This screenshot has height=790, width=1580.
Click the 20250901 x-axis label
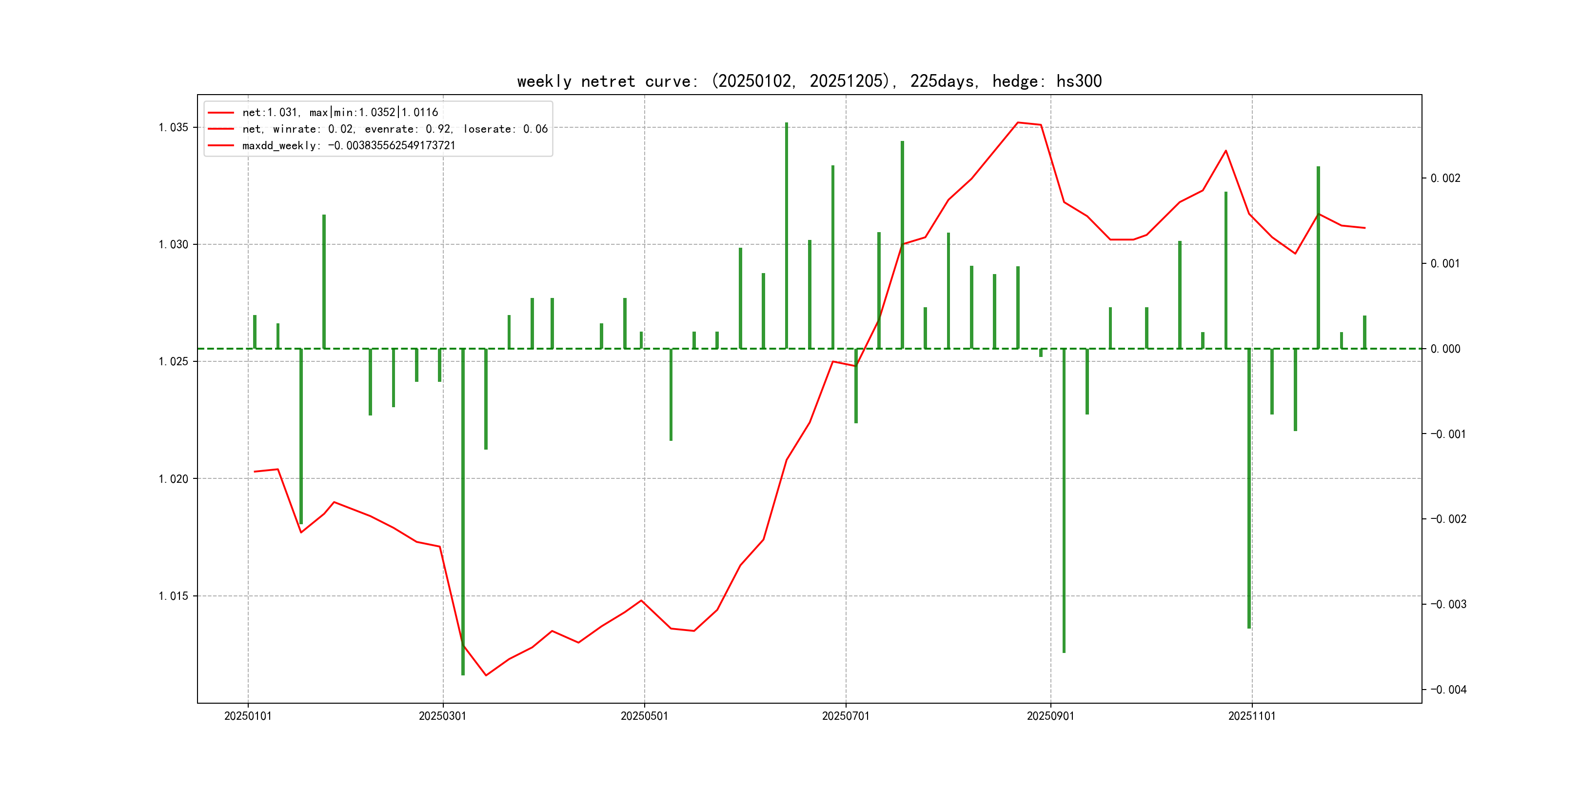(x=1050, y=716)
